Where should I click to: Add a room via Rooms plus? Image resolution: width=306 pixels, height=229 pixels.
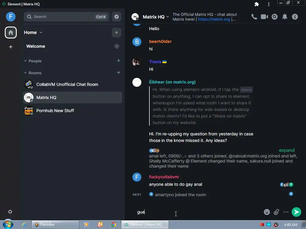118,73
